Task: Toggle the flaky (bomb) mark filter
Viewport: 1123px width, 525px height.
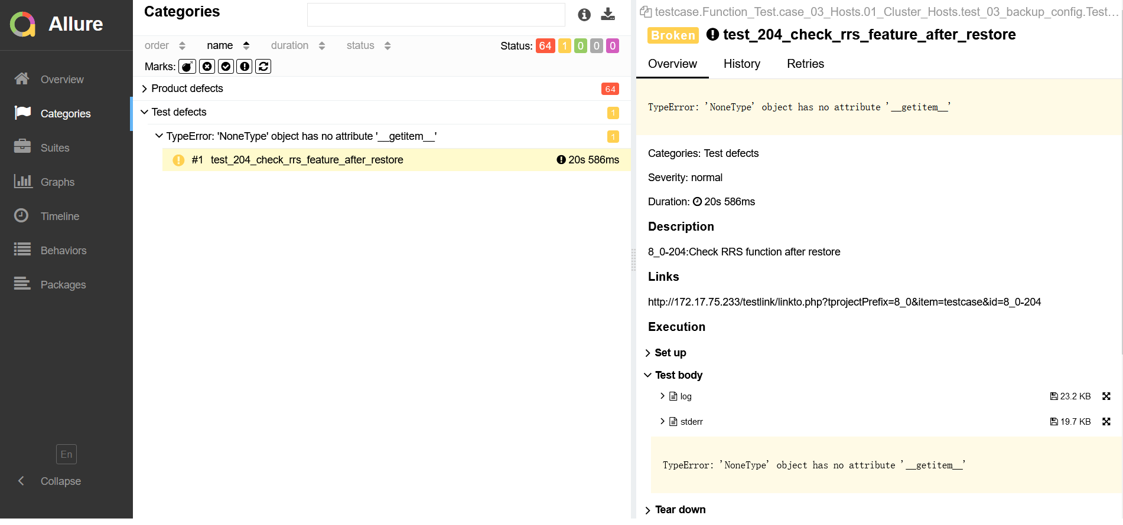Action: pyautogui.click(x=187, y=67)
